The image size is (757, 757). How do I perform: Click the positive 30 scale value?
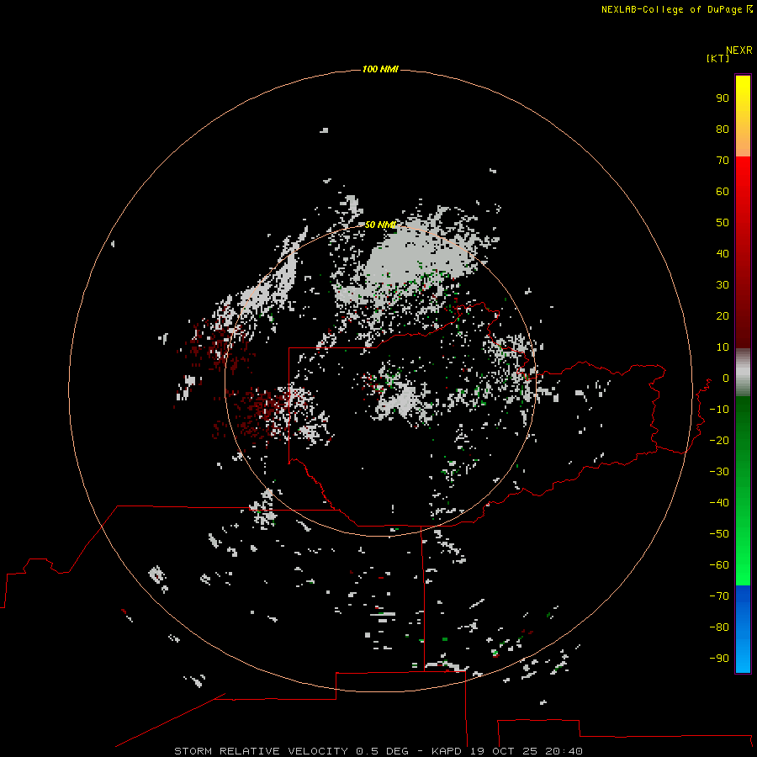click(723, 285)
